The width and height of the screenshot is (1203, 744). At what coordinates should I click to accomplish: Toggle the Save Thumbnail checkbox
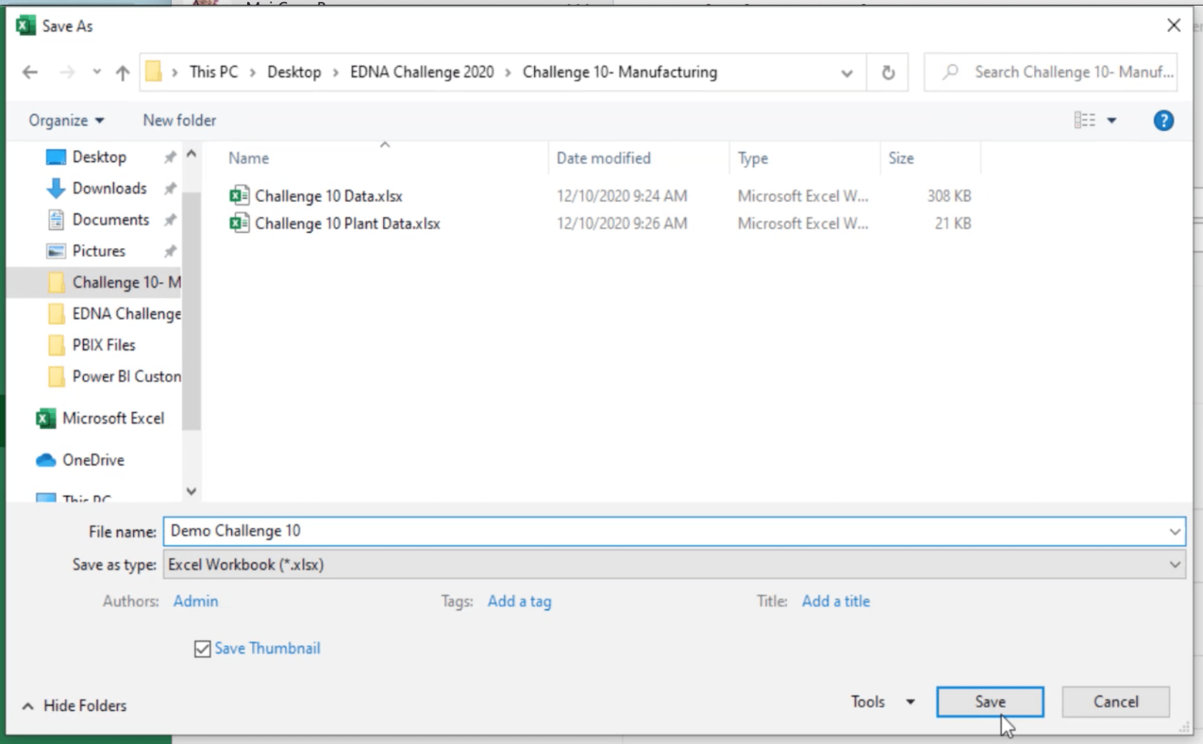pos(203,649)
